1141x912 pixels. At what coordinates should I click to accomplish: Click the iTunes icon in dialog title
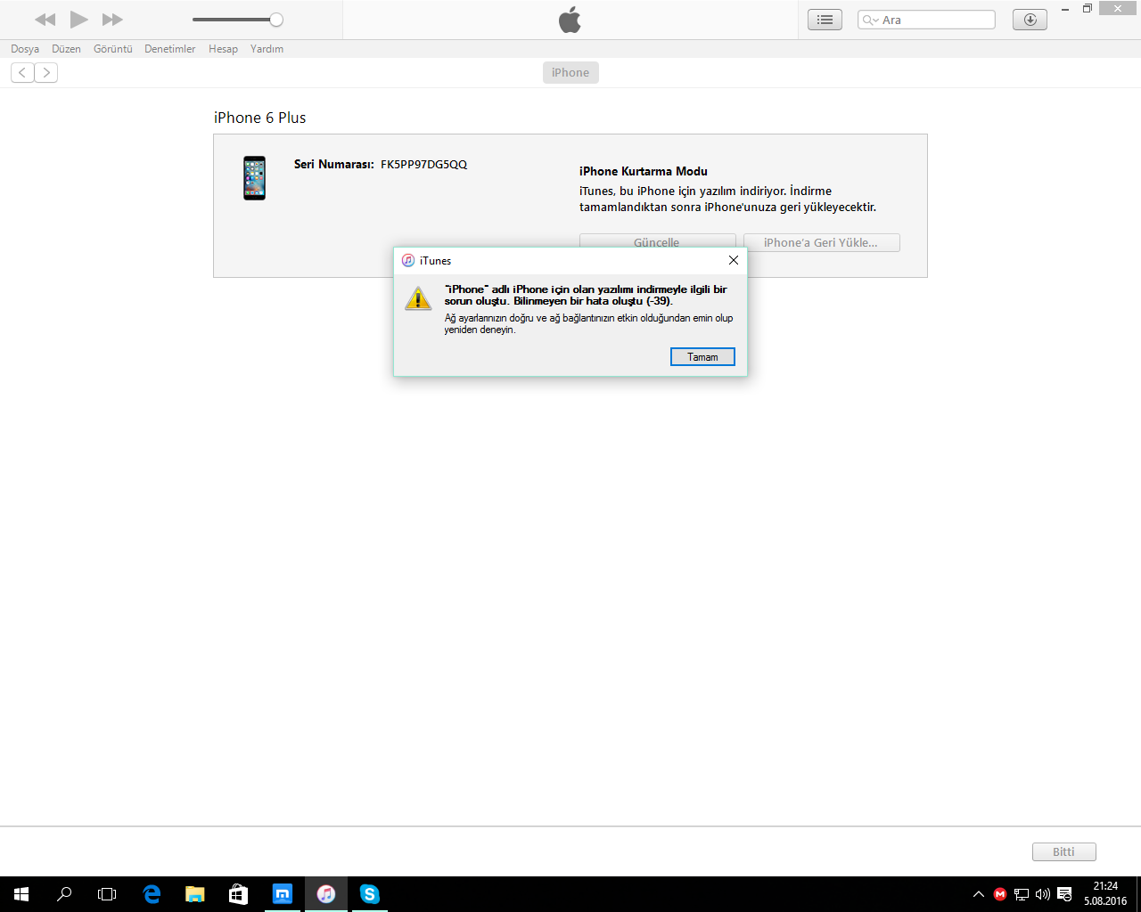(408, 260)
